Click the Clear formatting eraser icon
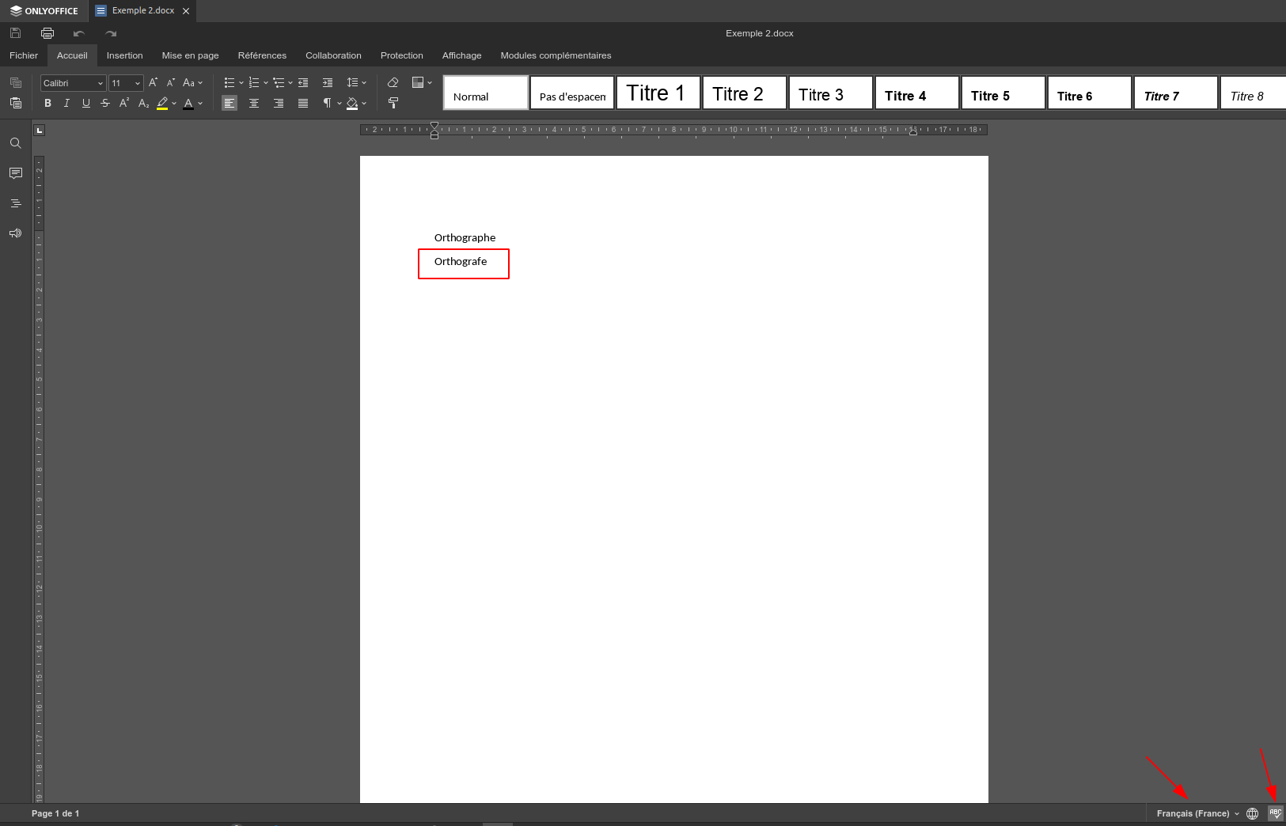Image resolution: width=1286 pixels, height=826 pixels. pos(393,82)
